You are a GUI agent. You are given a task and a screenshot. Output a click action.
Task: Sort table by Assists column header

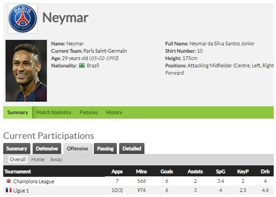195,171
